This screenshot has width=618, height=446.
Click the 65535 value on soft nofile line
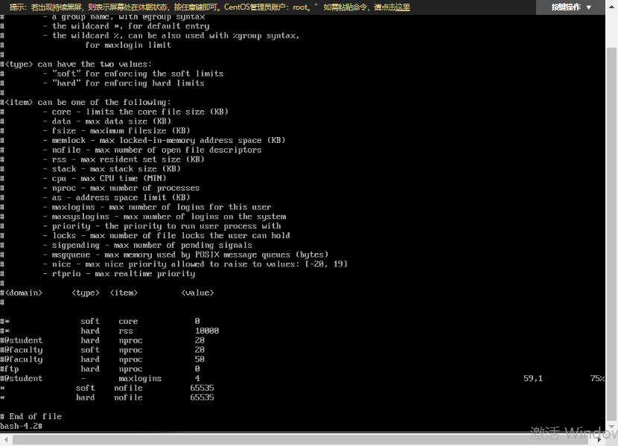click(x=202, y=388)
